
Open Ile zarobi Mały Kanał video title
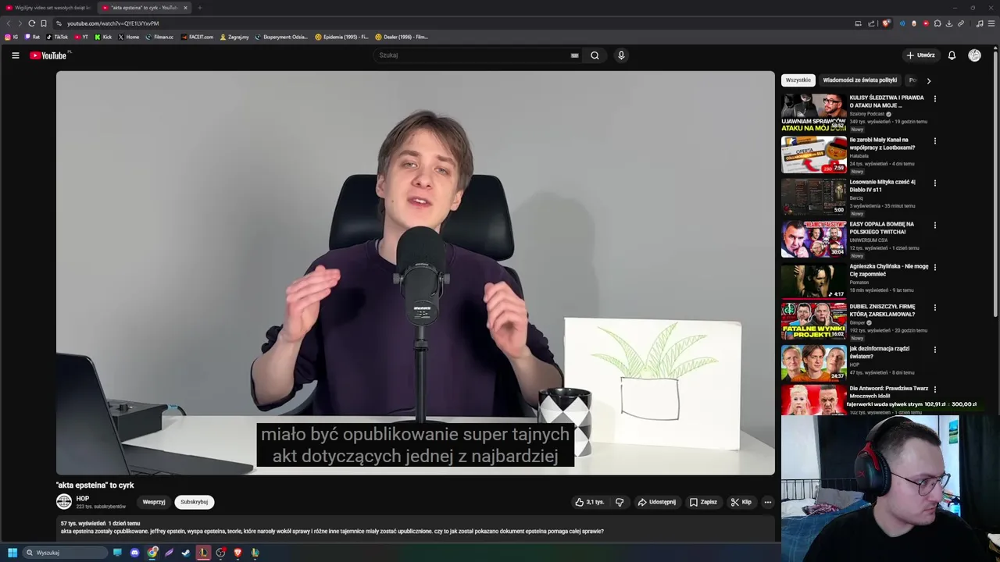(x=882, y=144)
